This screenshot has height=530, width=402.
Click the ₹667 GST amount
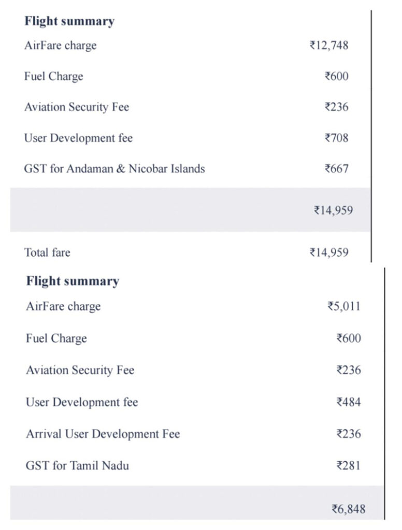(336, 168)
